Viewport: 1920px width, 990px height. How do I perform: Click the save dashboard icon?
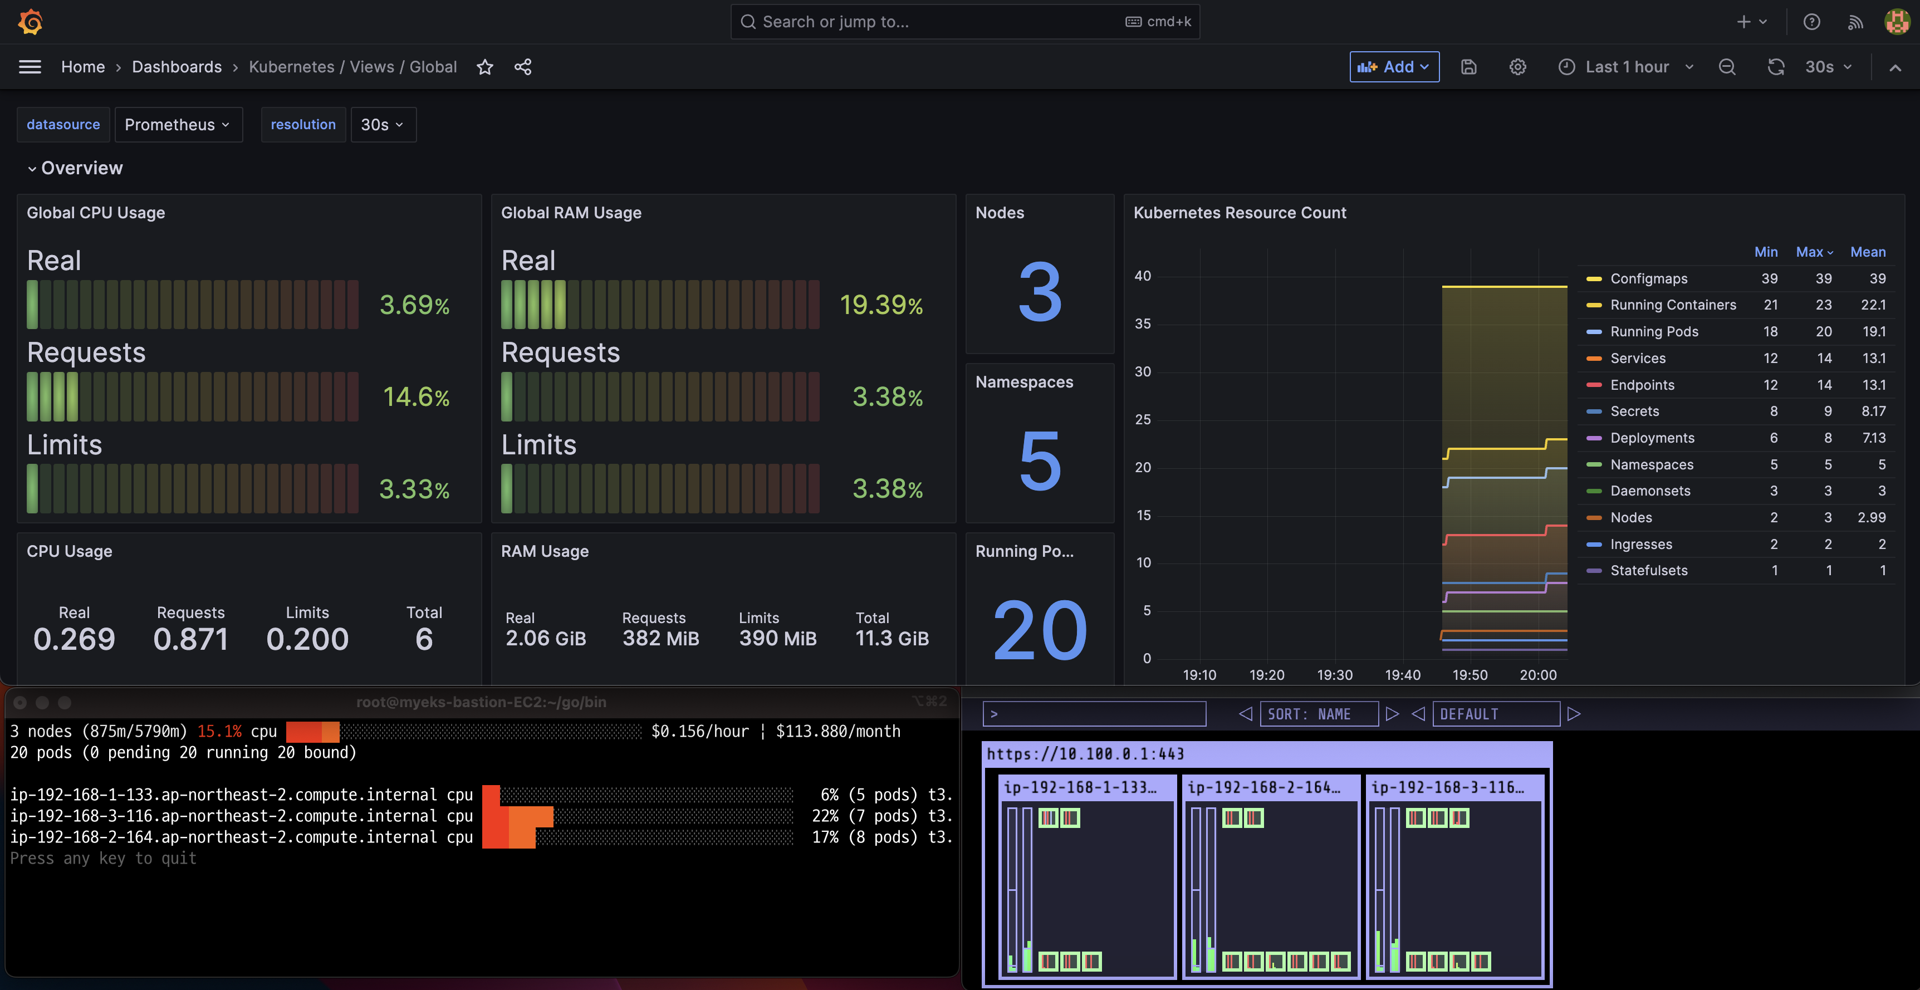(x=1468, y=67)
